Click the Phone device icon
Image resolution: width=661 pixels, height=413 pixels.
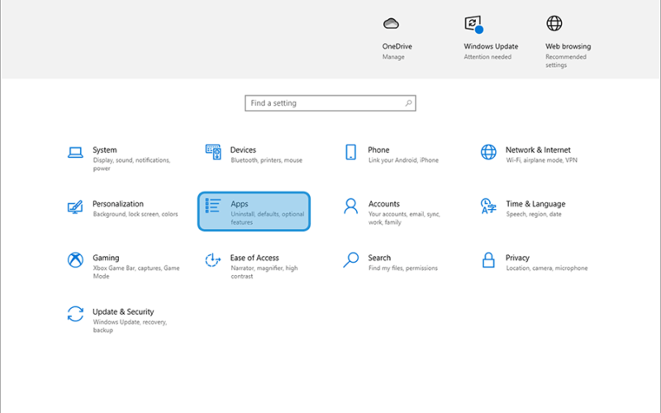350,152
